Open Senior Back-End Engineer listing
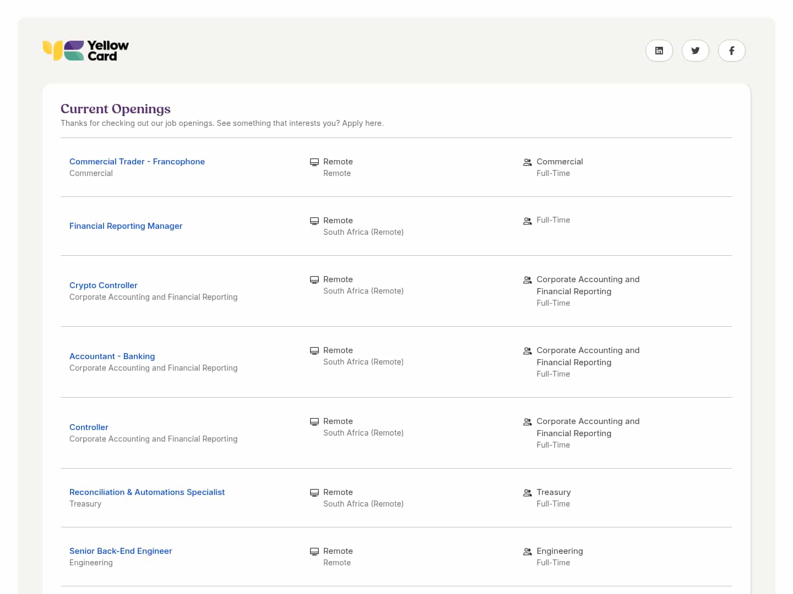The width and height of the screenshot is (793, 594). pos(121,551)
